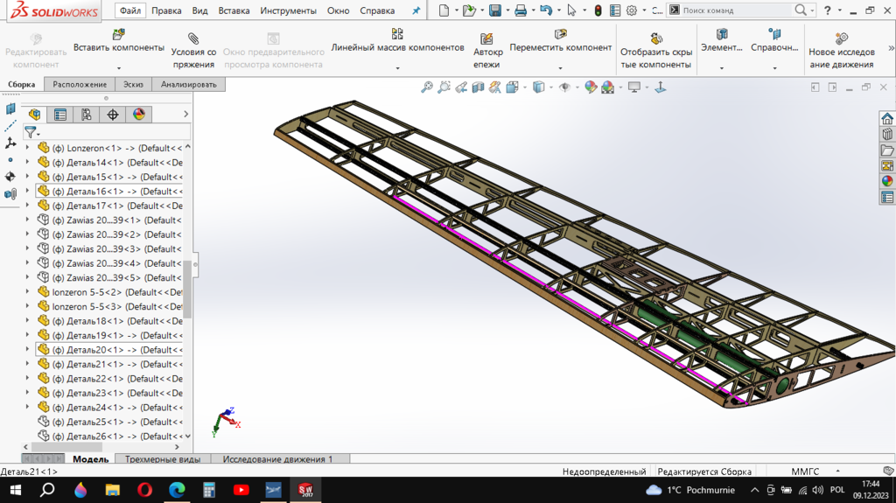This screenshot has width=896, height=503.
Task: Open the Инструменты menu
Action: click(288, 11)
